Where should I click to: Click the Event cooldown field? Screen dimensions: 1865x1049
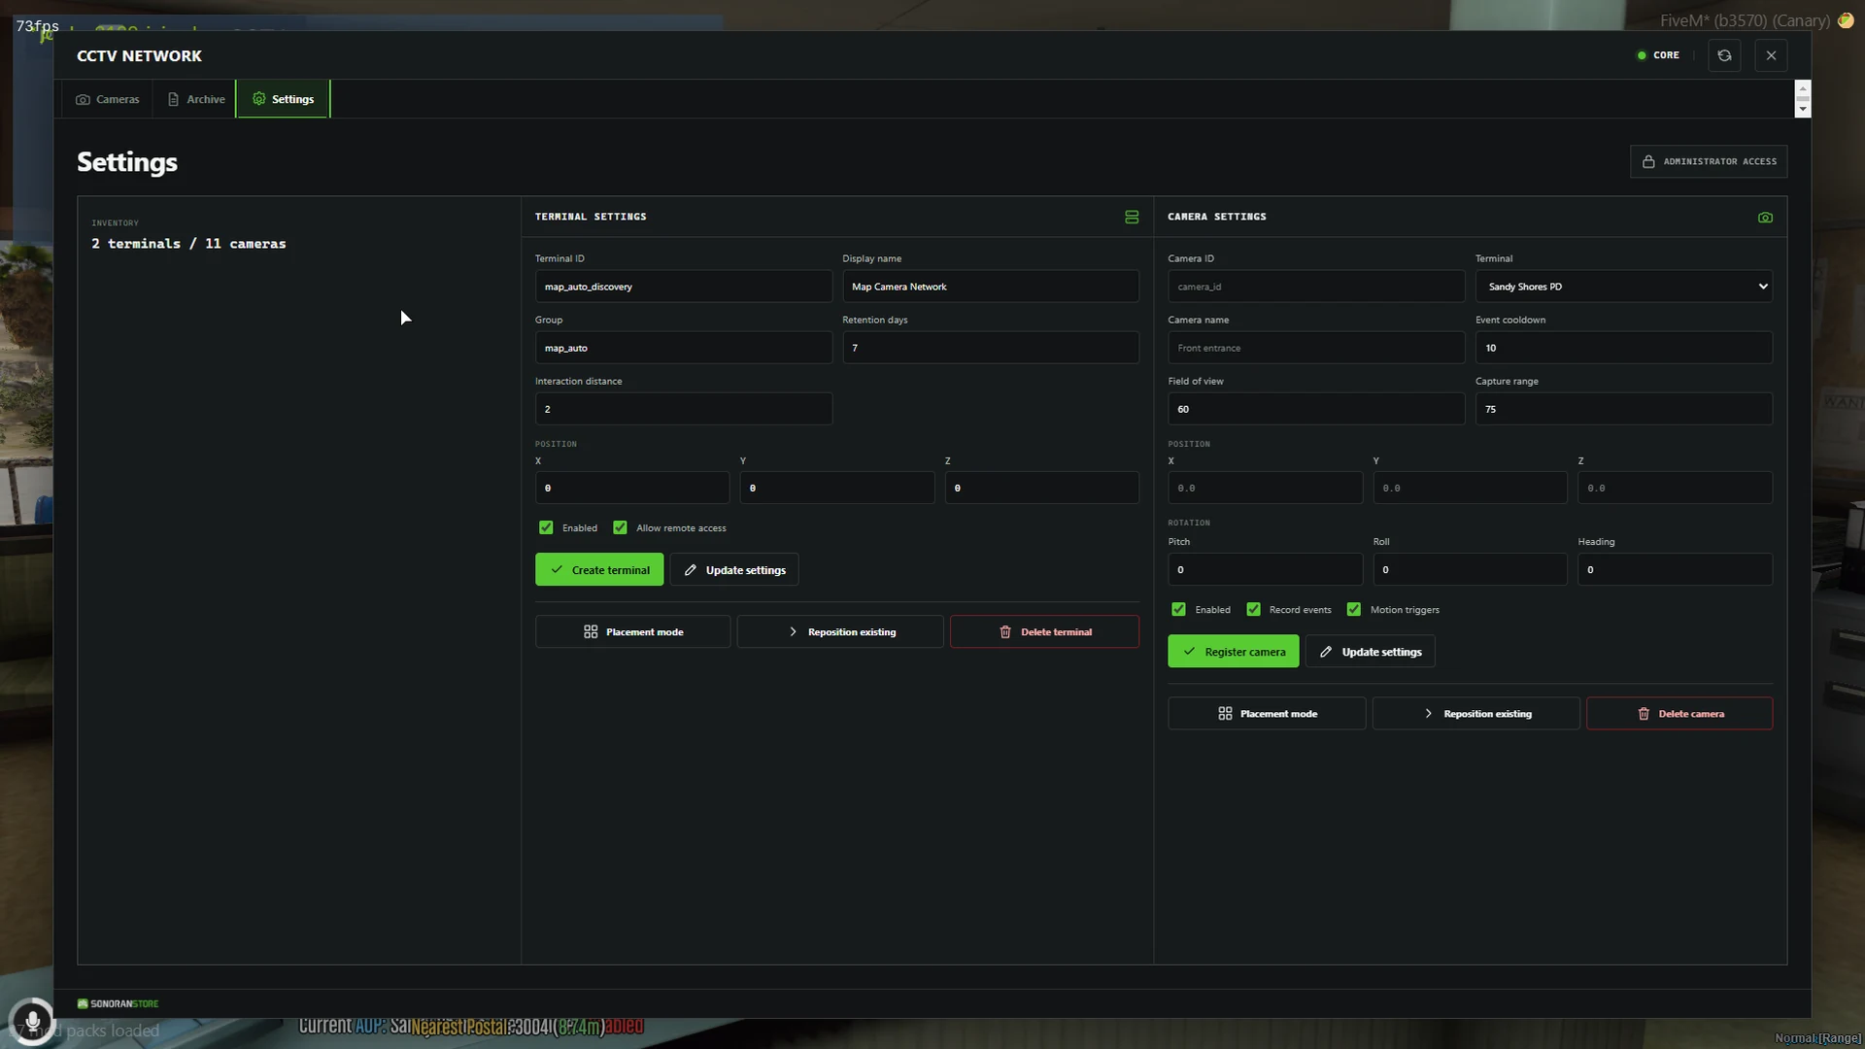coord(1623,348)
